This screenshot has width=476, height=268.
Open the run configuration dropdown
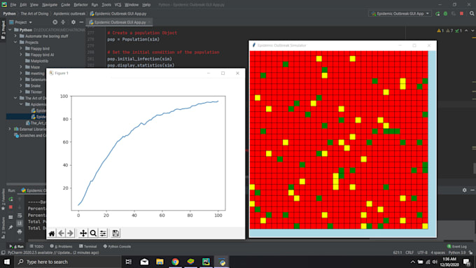click(x=400, y=14)
